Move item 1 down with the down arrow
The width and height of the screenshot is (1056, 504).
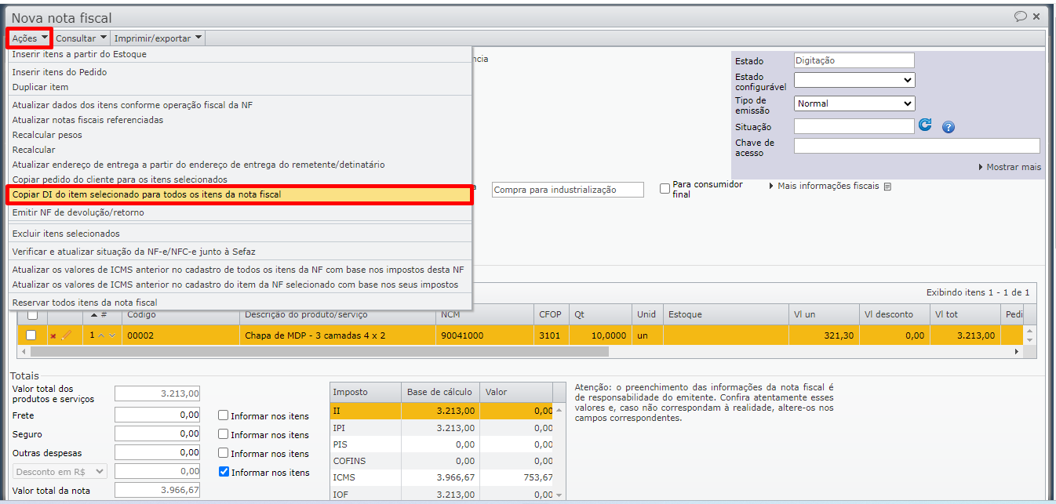111,336
